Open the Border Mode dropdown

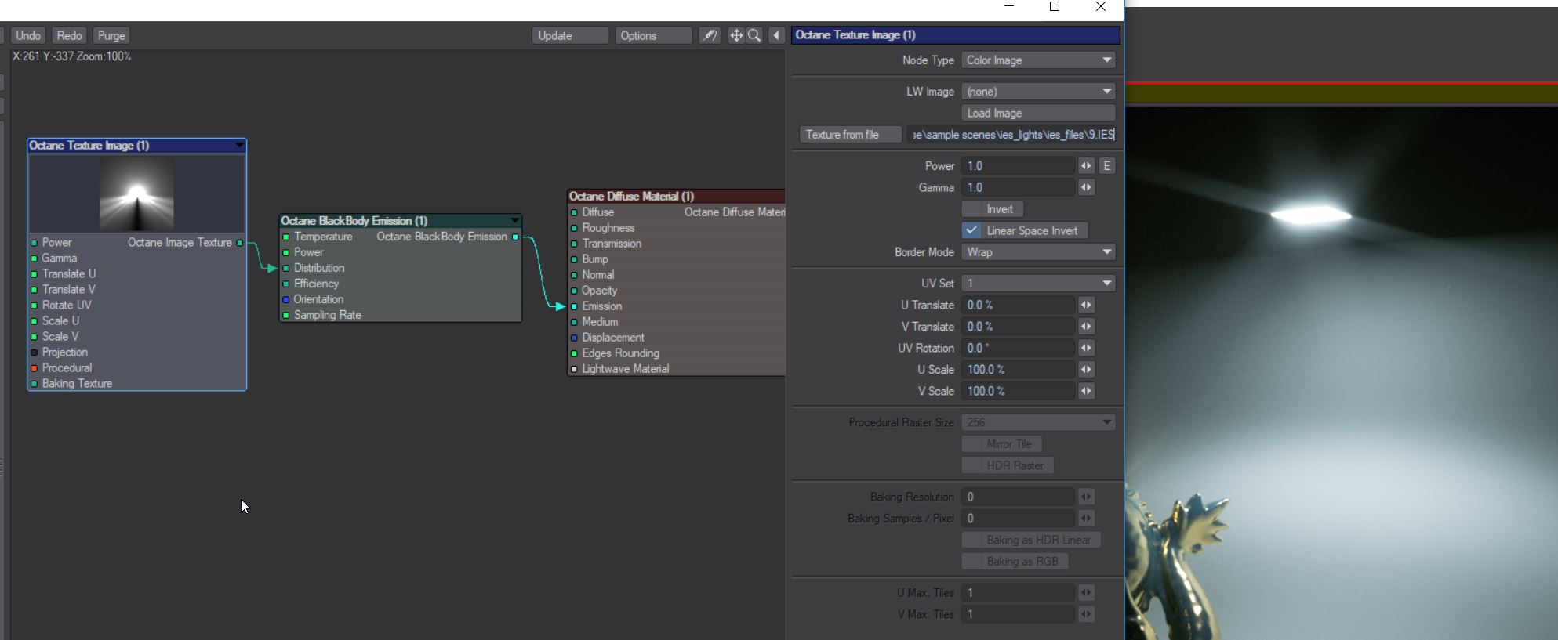pyautogui.click(x=1038, y=252)
